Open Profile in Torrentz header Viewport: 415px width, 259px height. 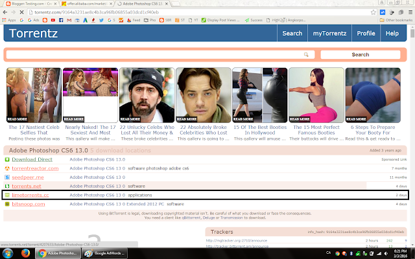[366, 33]
